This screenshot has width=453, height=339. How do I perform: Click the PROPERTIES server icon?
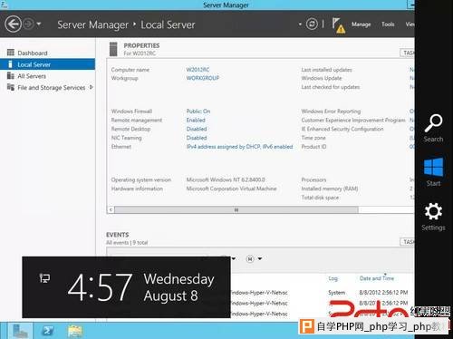tap(113, 49)
